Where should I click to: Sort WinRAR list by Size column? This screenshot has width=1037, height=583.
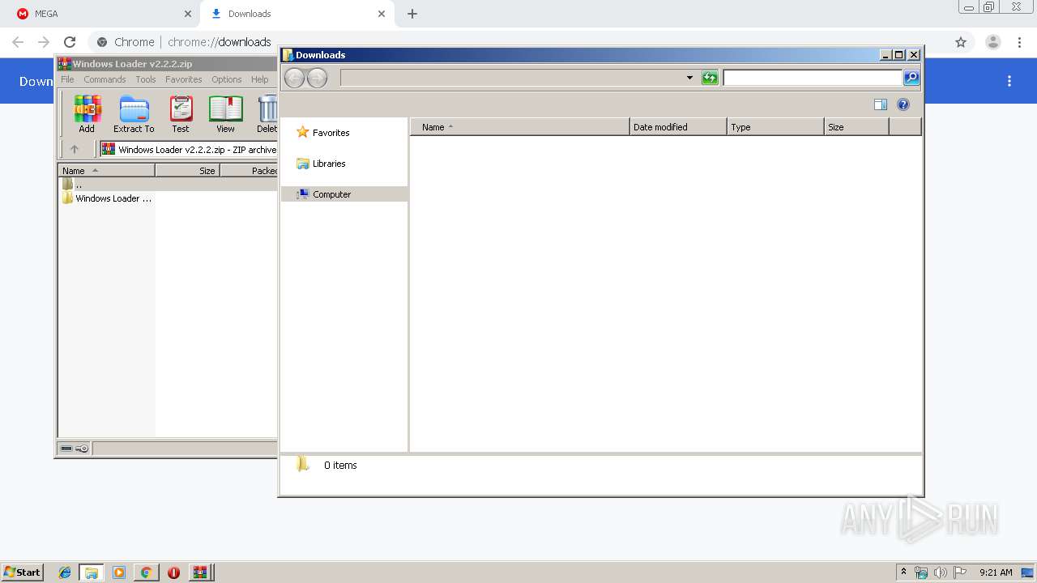pyautogui.click(x=187, y=171)
